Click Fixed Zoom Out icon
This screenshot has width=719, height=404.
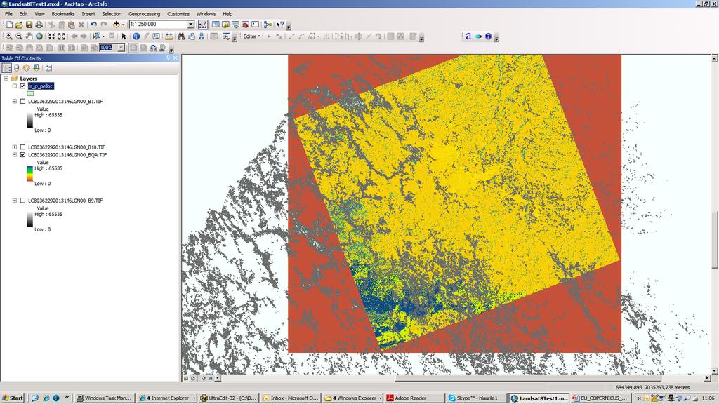coord(62,36)
